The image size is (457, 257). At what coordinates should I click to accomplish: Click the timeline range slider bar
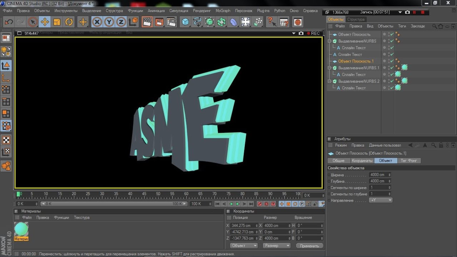point(114,204)
